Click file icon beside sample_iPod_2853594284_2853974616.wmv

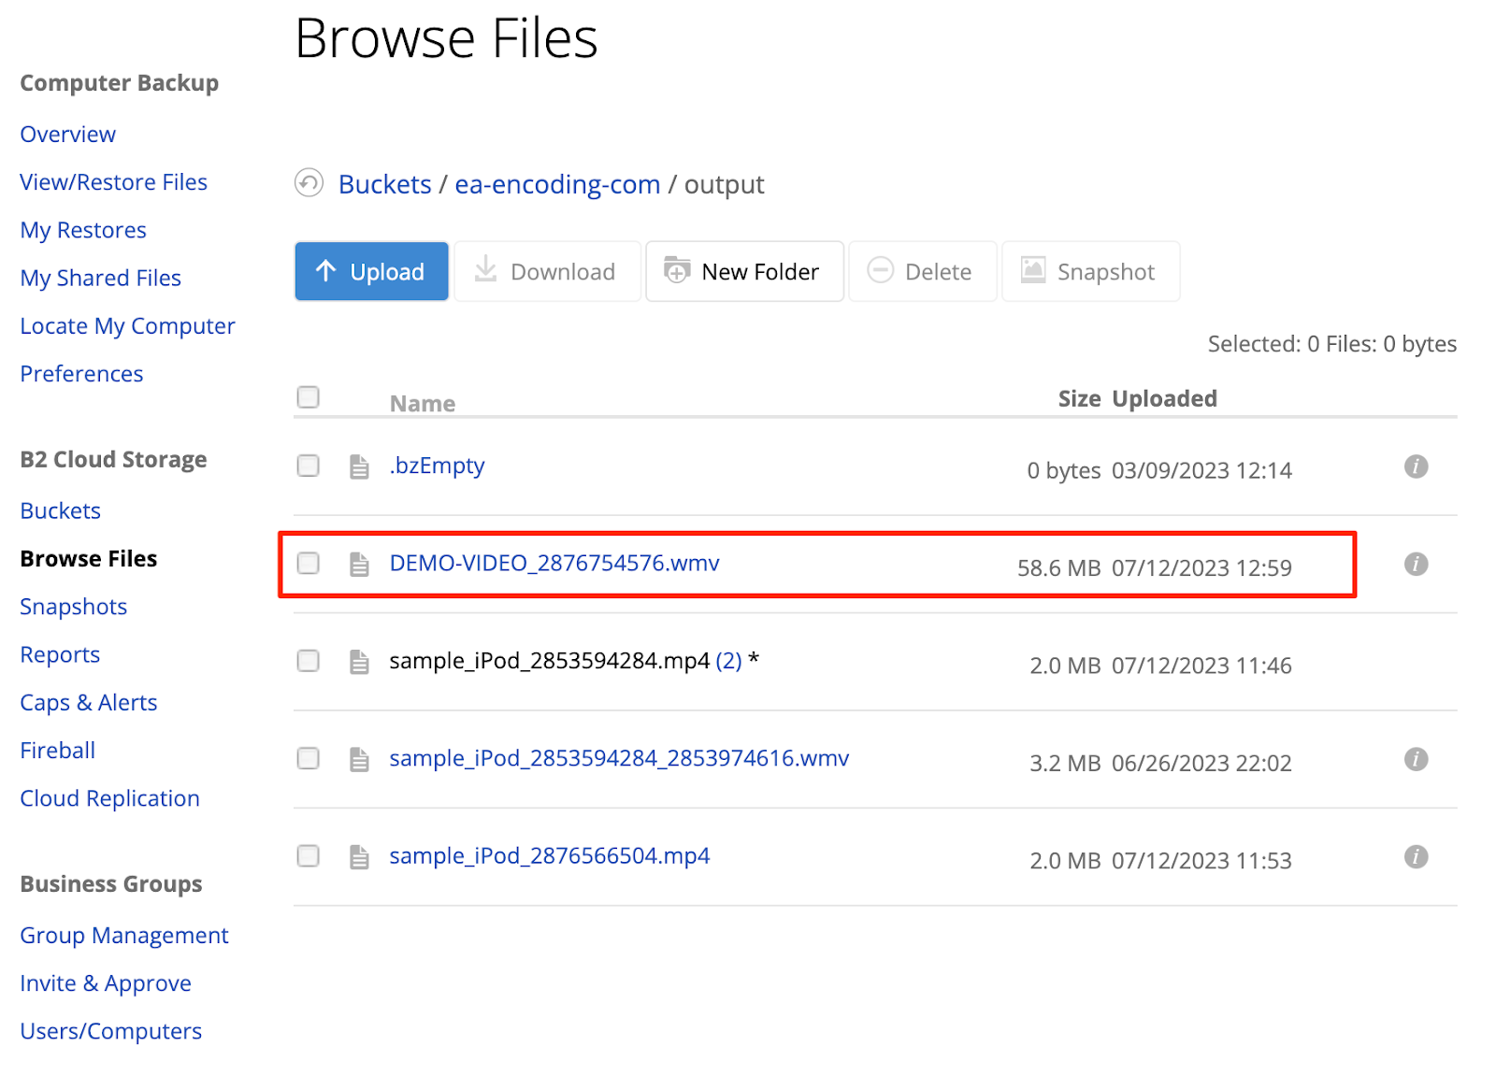click(x=359, y=759)
